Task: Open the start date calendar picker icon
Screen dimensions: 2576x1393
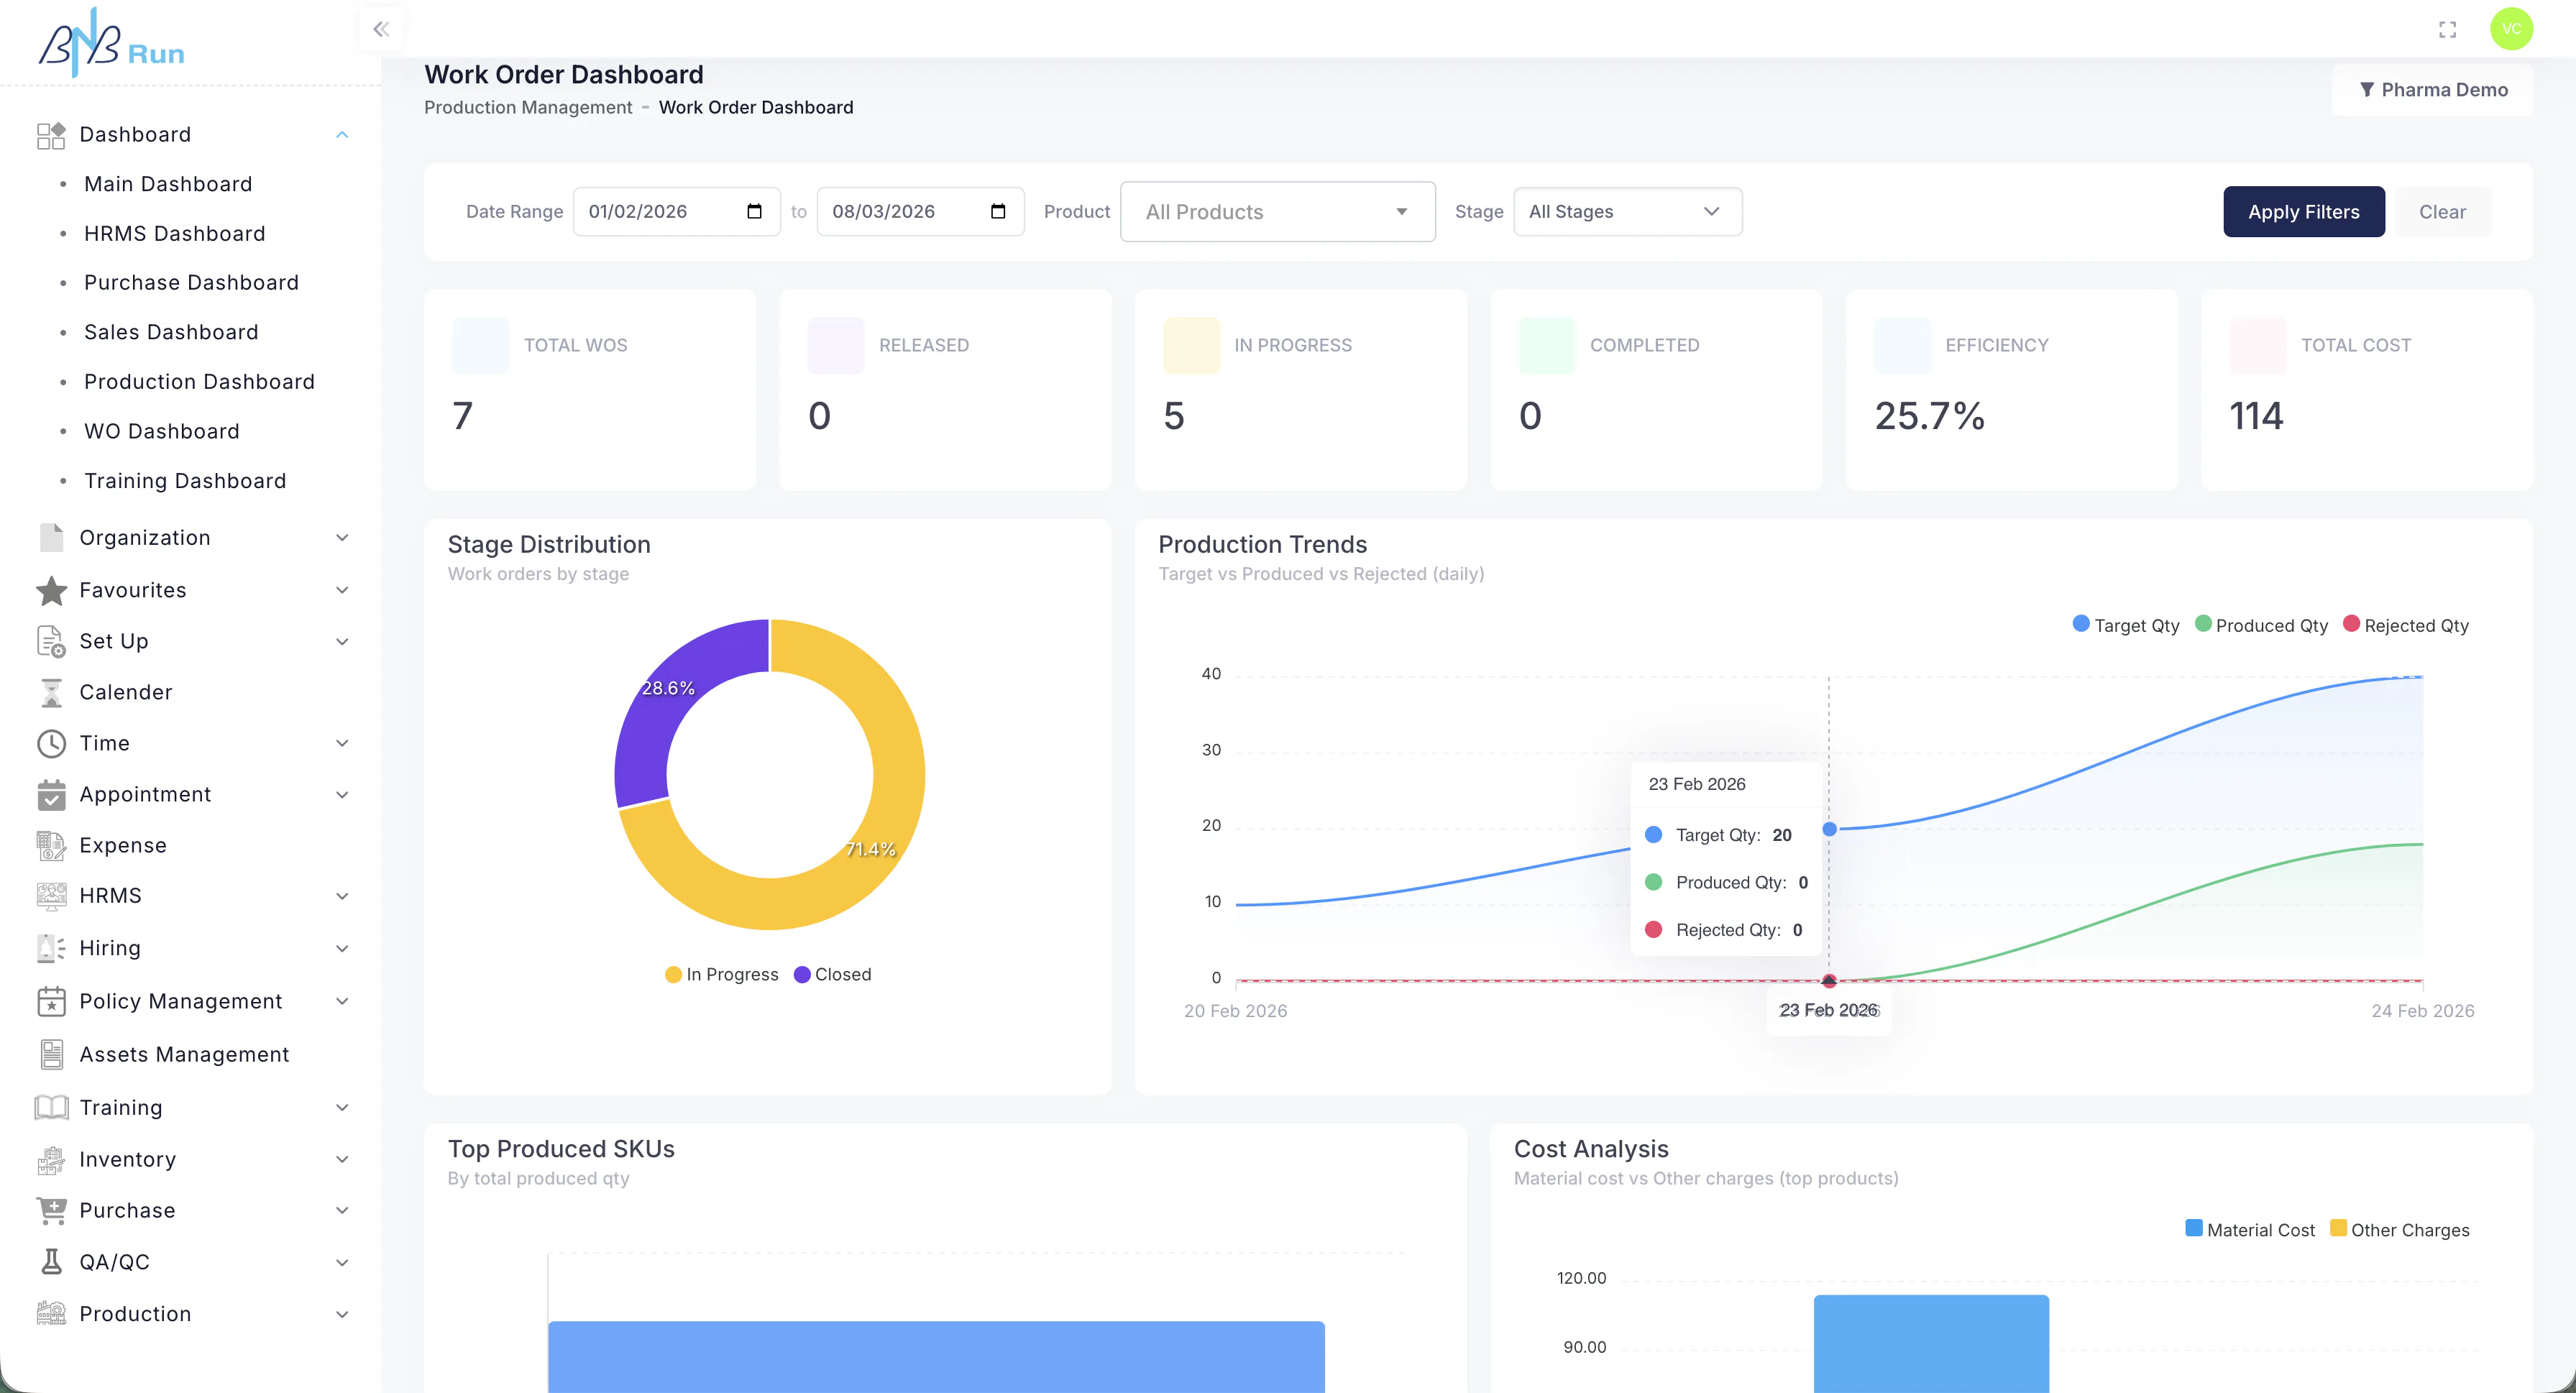Action: coord(754,211)
